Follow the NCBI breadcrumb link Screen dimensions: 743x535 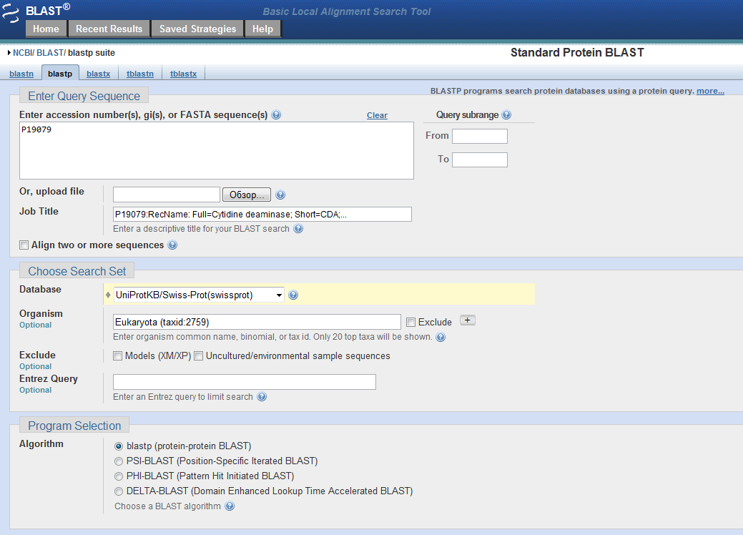click(22, 53)
